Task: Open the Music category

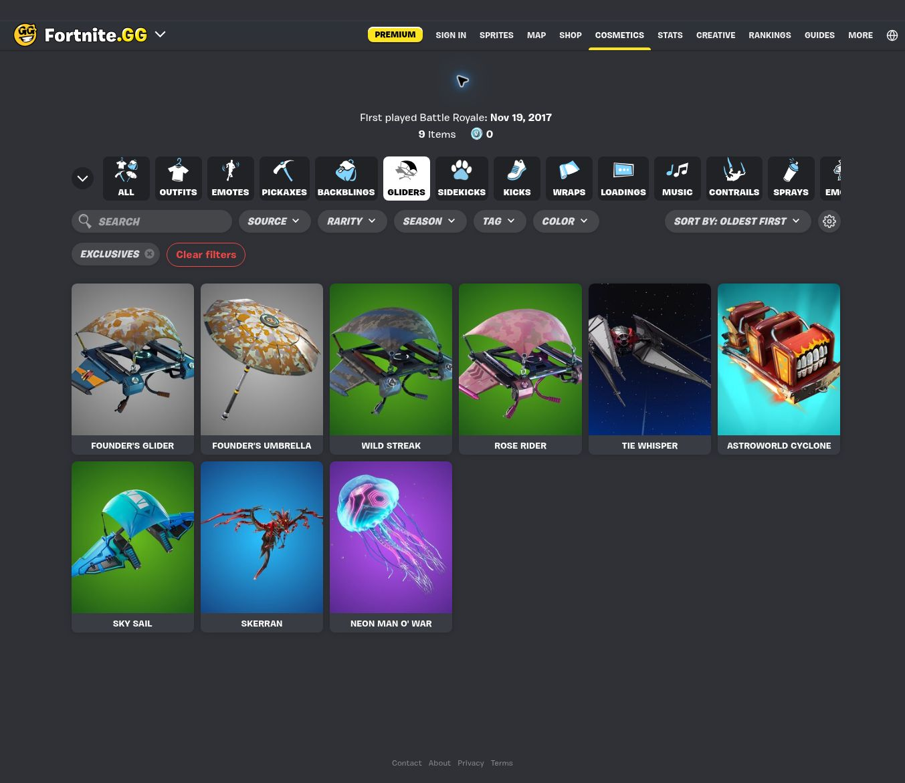Action: 677,179
